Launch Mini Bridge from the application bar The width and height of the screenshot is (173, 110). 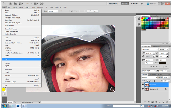pyautogui.click(x=15, y=4)
